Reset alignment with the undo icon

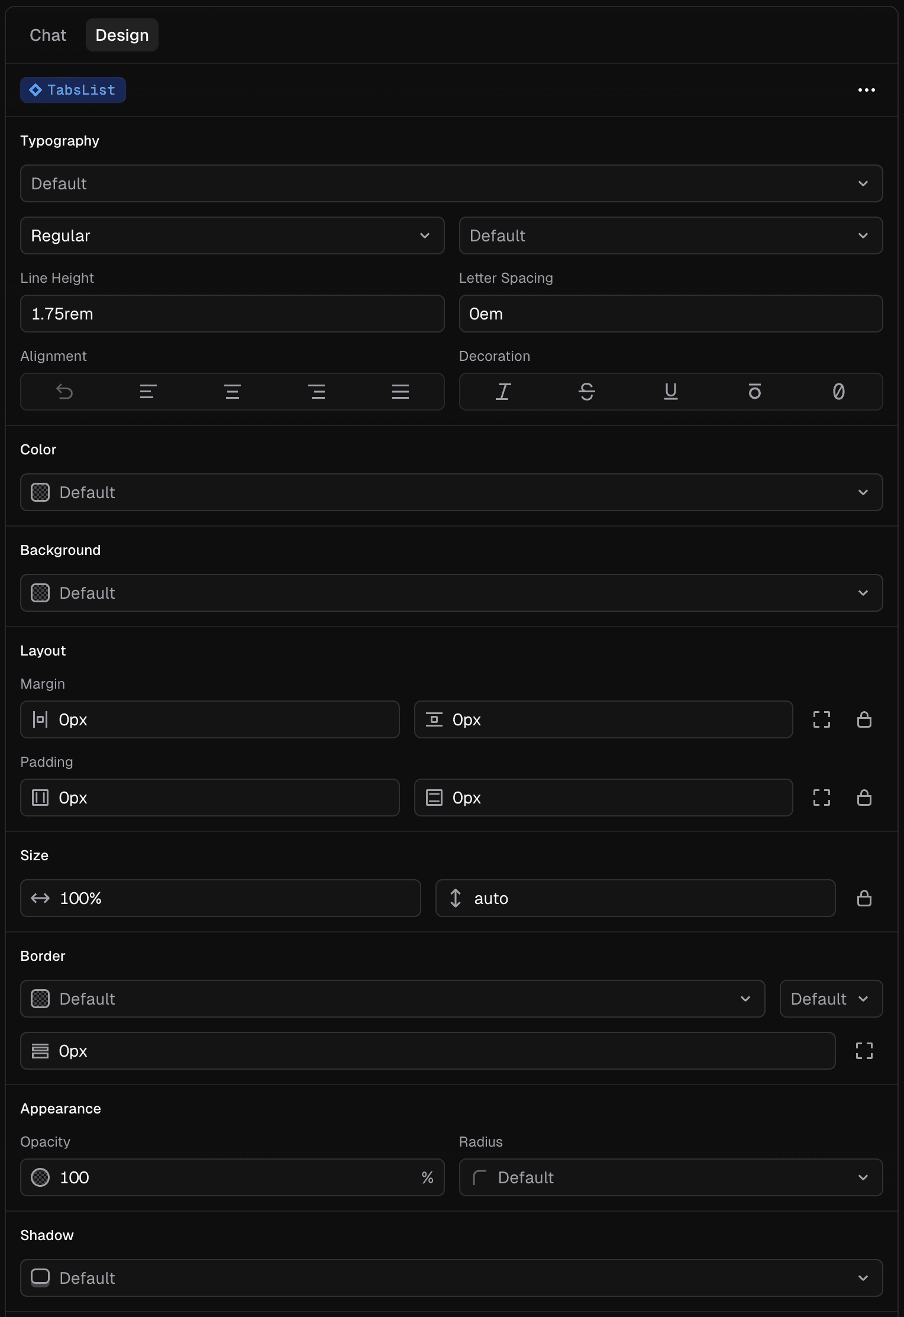point(64,392)
